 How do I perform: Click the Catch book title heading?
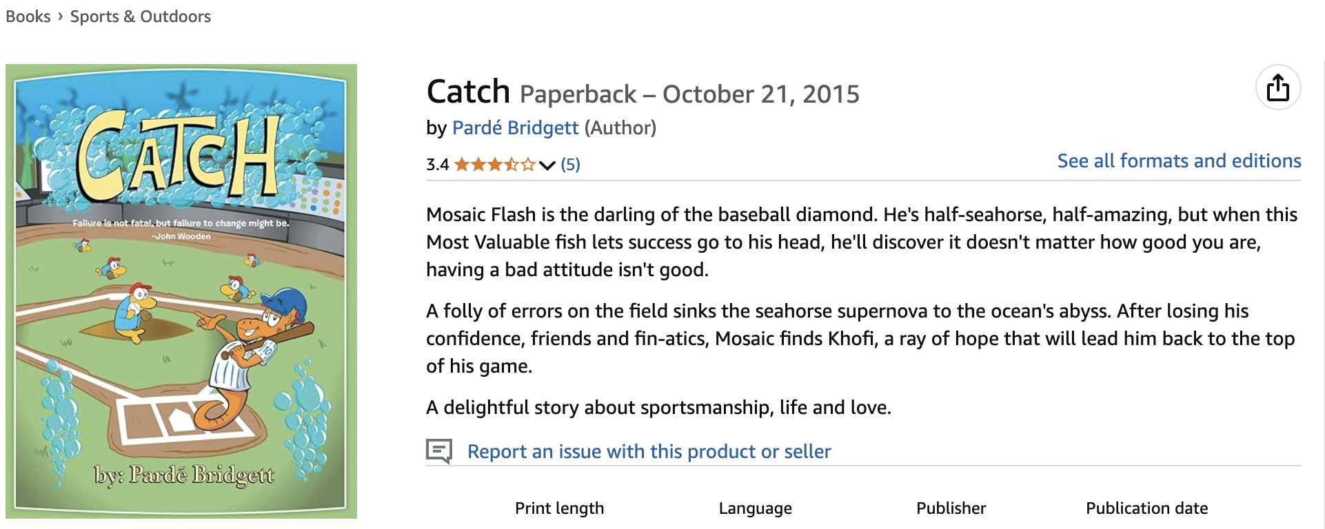click(468, 92)
